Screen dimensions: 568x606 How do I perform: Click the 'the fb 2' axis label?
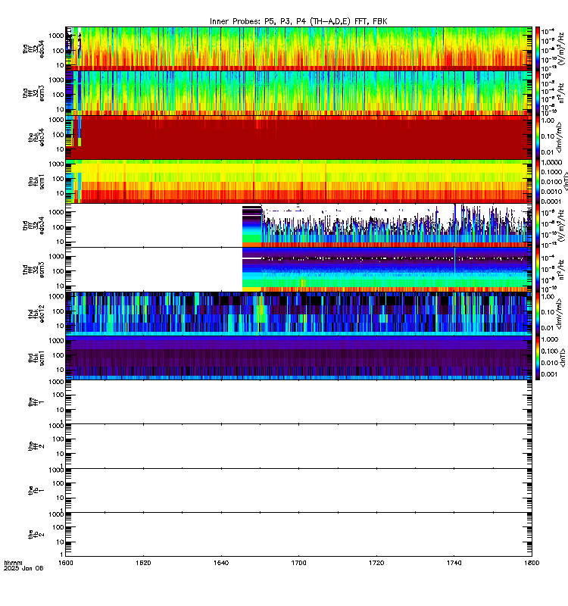click(x=36, y=535)
